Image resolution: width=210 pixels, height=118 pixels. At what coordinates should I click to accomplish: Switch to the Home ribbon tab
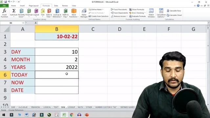tap(13, 6)
